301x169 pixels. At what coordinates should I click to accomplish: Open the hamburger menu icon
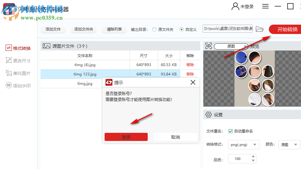pos(265,6)
